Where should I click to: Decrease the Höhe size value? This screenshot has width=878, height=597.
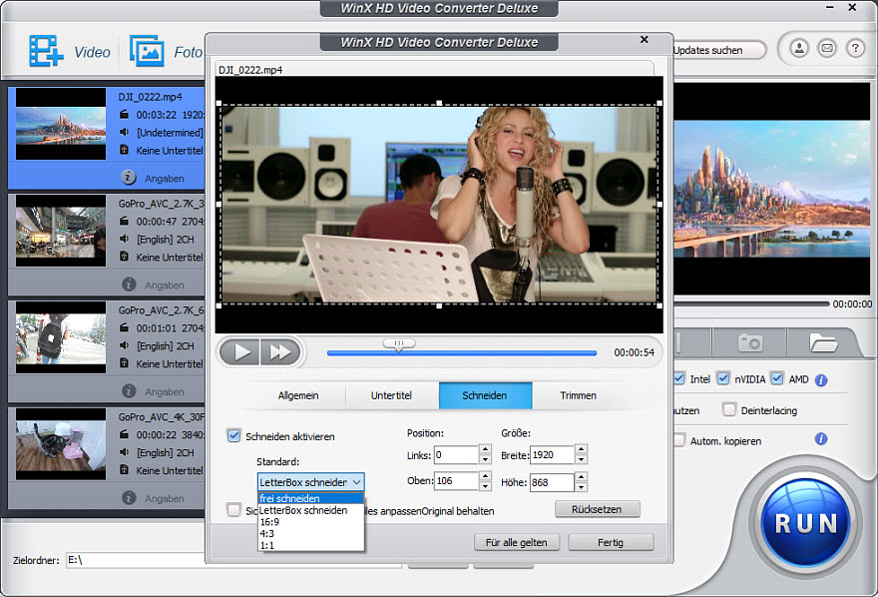click(582, 486)
